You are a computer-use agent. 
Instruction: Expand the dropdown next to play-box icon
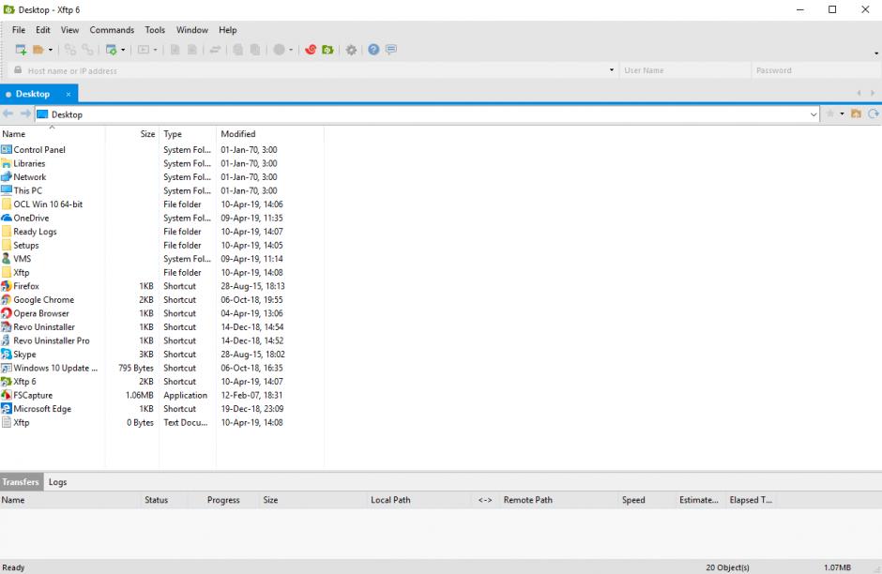[155, 50]
